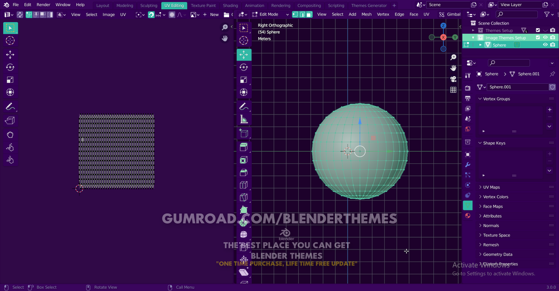Open the Modifiers properties tab (wrench icon)

[x=468, y=165]
